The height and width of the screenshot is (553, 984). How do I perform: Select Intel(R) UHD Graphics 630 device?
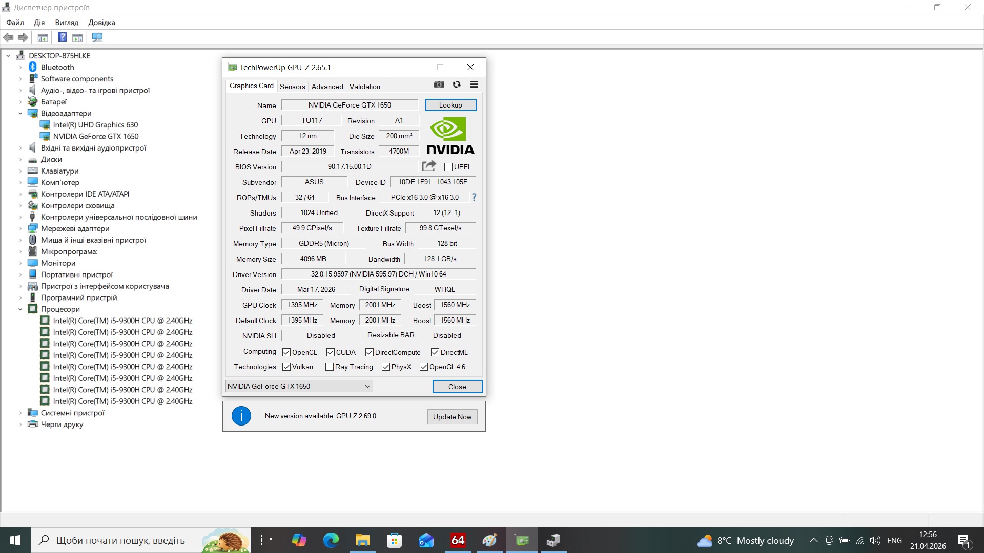pos(95,125)
